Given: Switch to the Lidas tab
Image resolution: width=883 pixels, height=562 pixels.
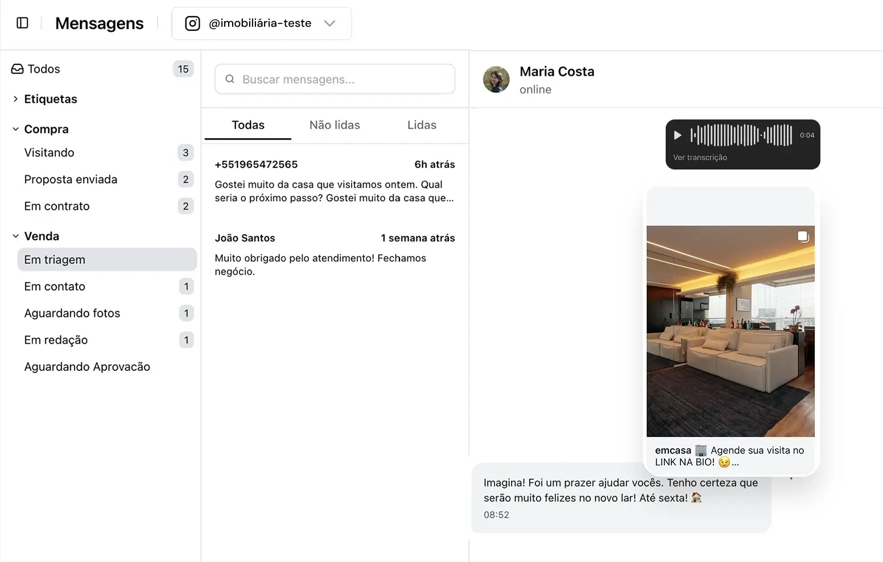Looking at the screenshot, I should pos(422,125).
